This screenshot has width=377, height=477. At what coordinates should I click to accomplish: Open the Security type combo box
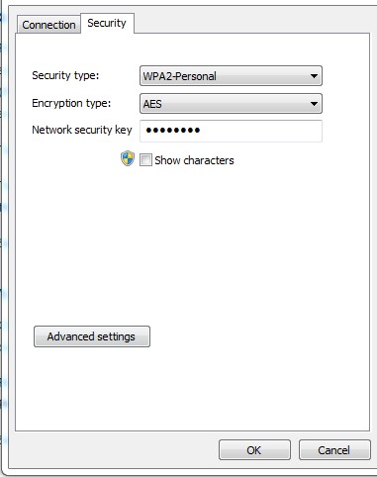pyautogui.click(x=231, y=76)
